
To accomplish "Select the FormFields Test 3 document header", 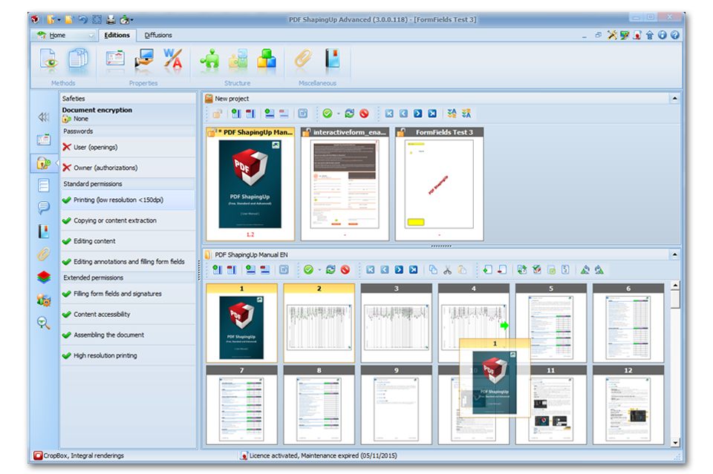I will [439, 132].
